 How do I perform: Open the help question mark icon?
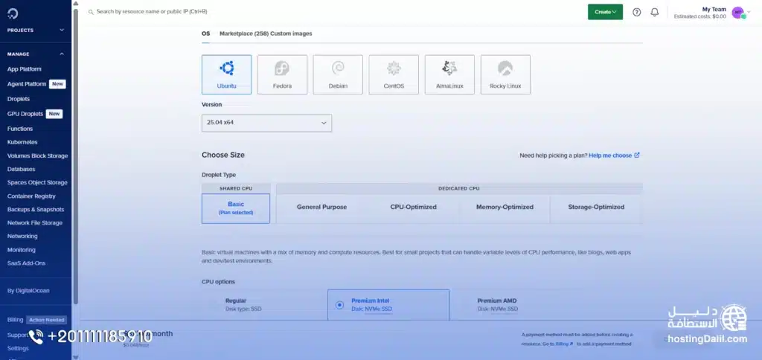tap(637, 12)
